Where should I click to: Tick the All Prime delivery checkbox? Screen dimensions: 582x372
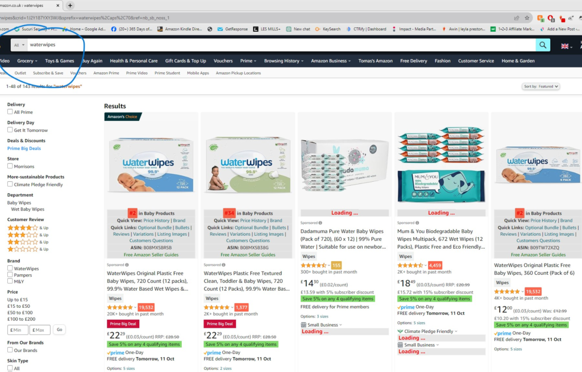pos(10,112)
